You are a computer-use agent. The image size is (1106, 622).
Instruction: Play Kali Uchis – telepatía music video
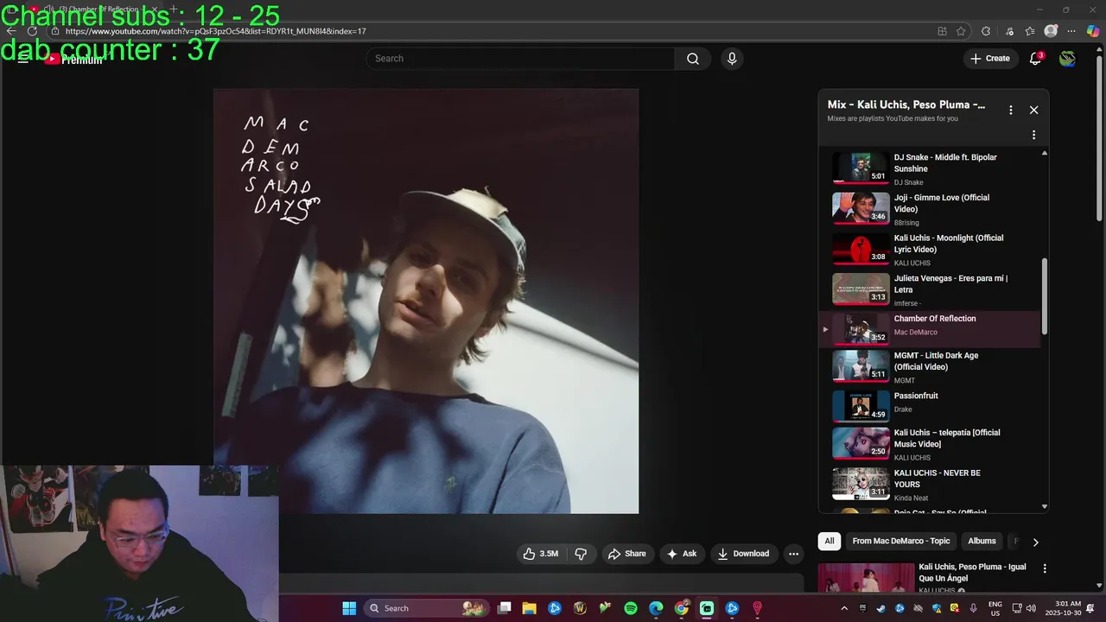[x=929, y=444]
